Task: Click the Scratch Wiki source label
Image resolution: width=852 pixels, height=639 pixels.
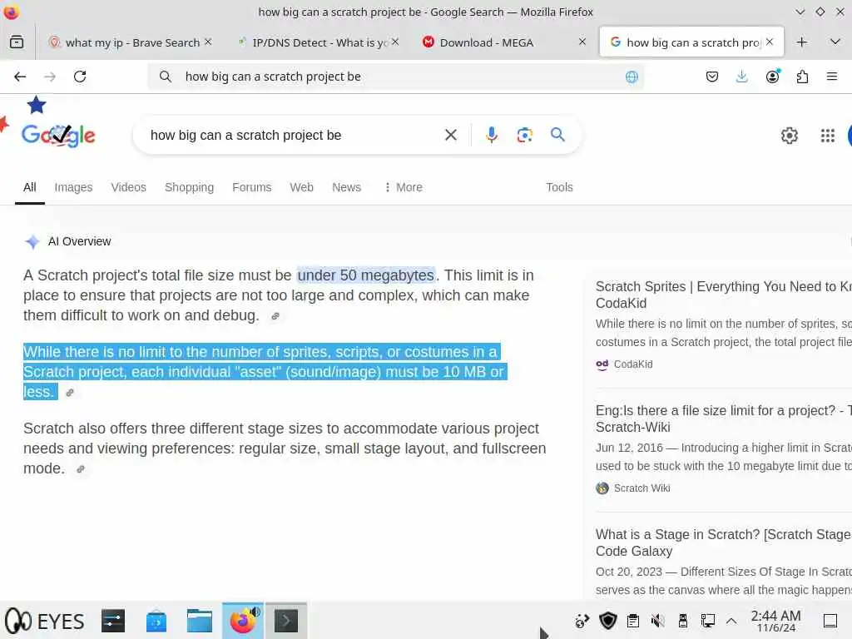Action: 641,488
